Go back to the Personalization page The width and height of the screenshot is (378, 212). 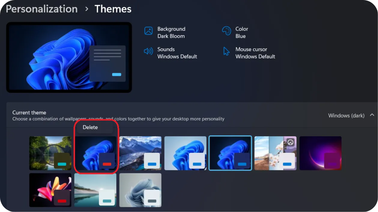(x=42, y=9)
